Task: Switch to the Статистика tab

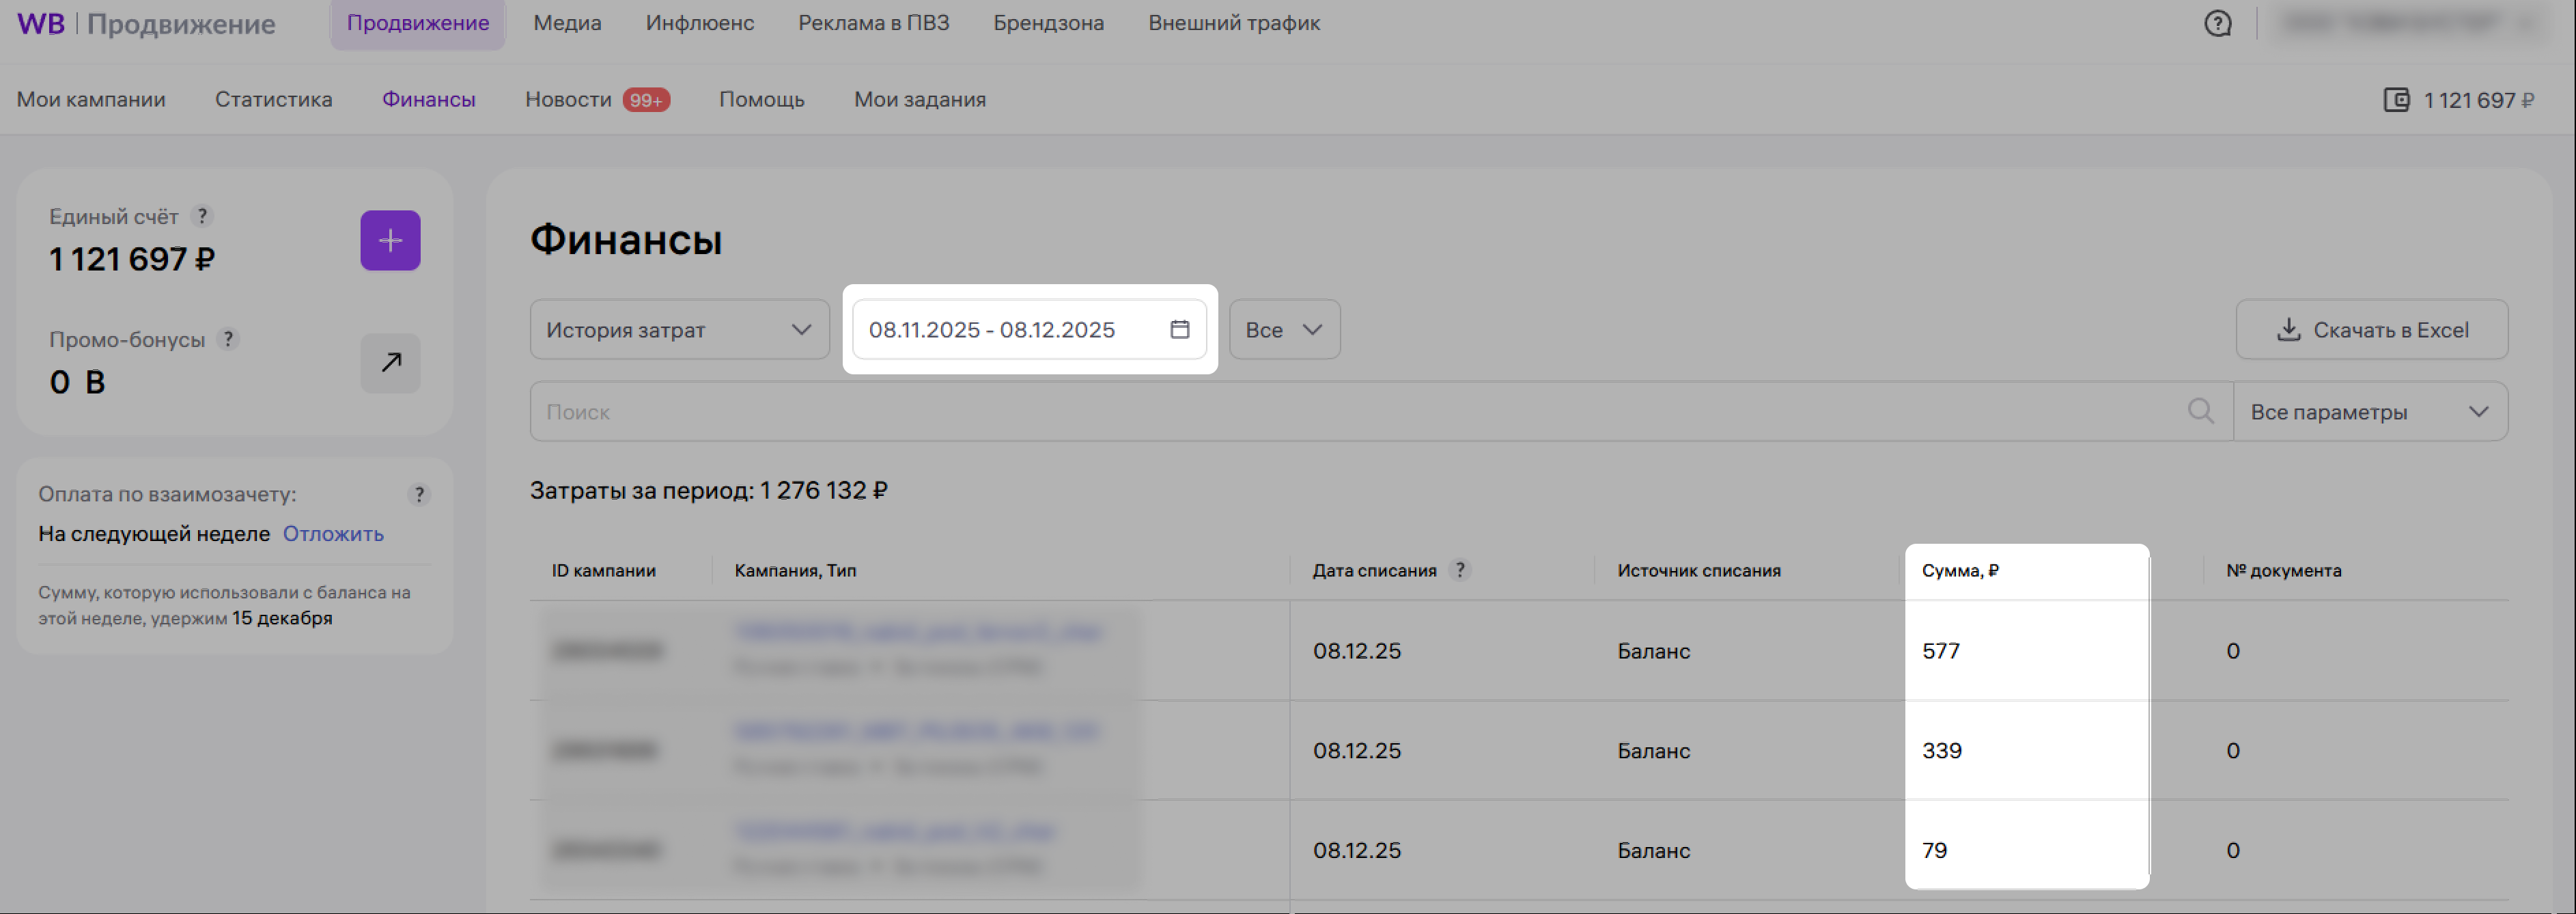Action: [273, 99]
